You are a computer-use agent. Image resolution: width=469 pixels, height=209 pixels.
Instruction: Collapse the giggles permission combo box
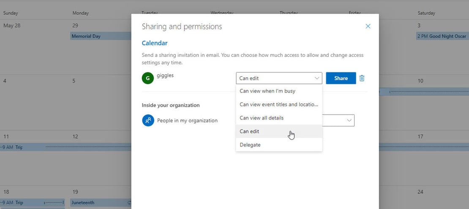pyautogui.click(x=279, y=78)
